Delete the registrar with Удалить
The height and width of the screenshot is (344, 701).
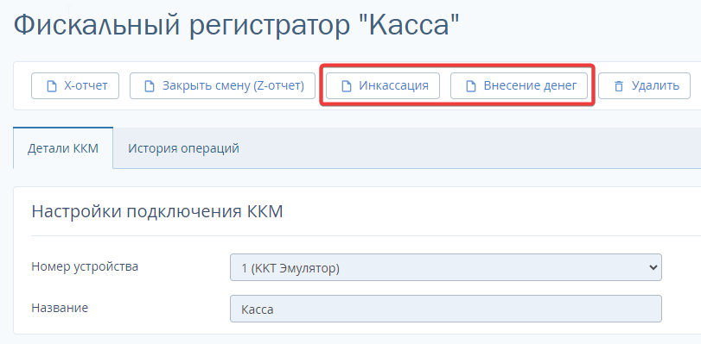644,85
